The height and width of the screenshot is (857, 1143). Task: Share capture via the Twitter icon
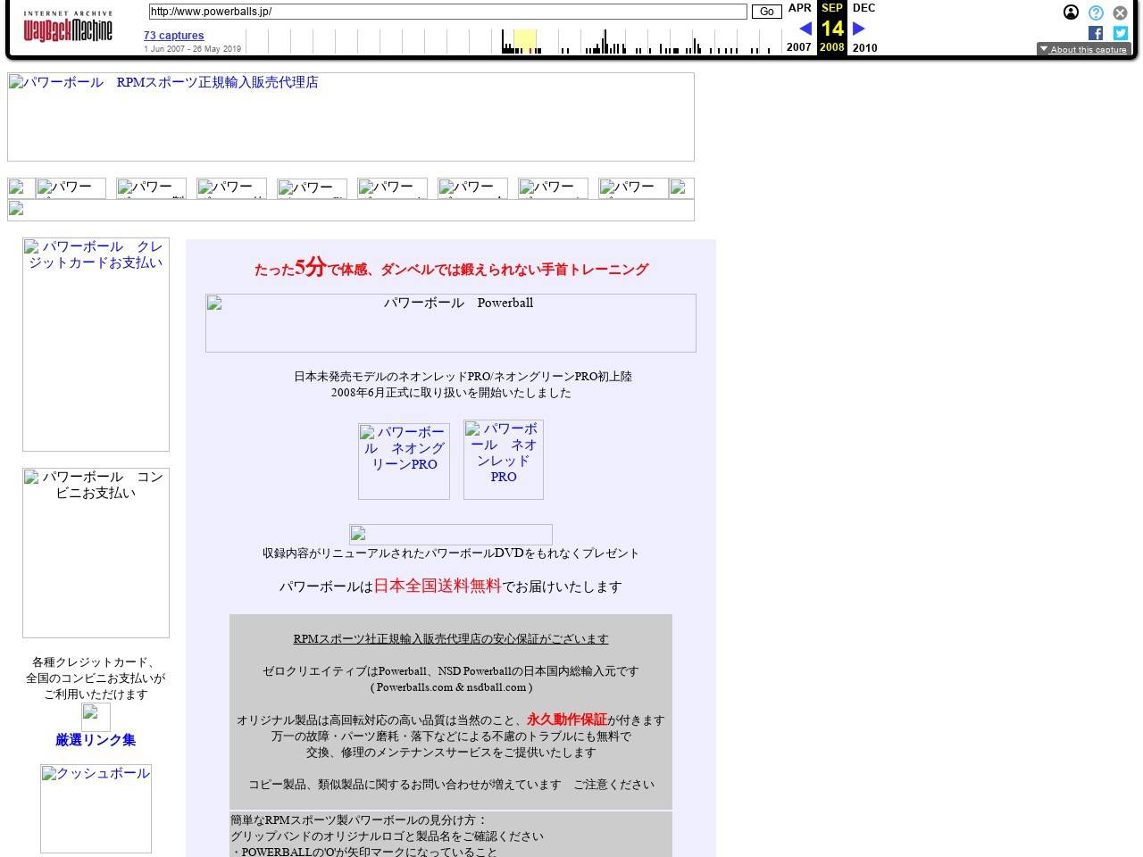click(1119, 33)
